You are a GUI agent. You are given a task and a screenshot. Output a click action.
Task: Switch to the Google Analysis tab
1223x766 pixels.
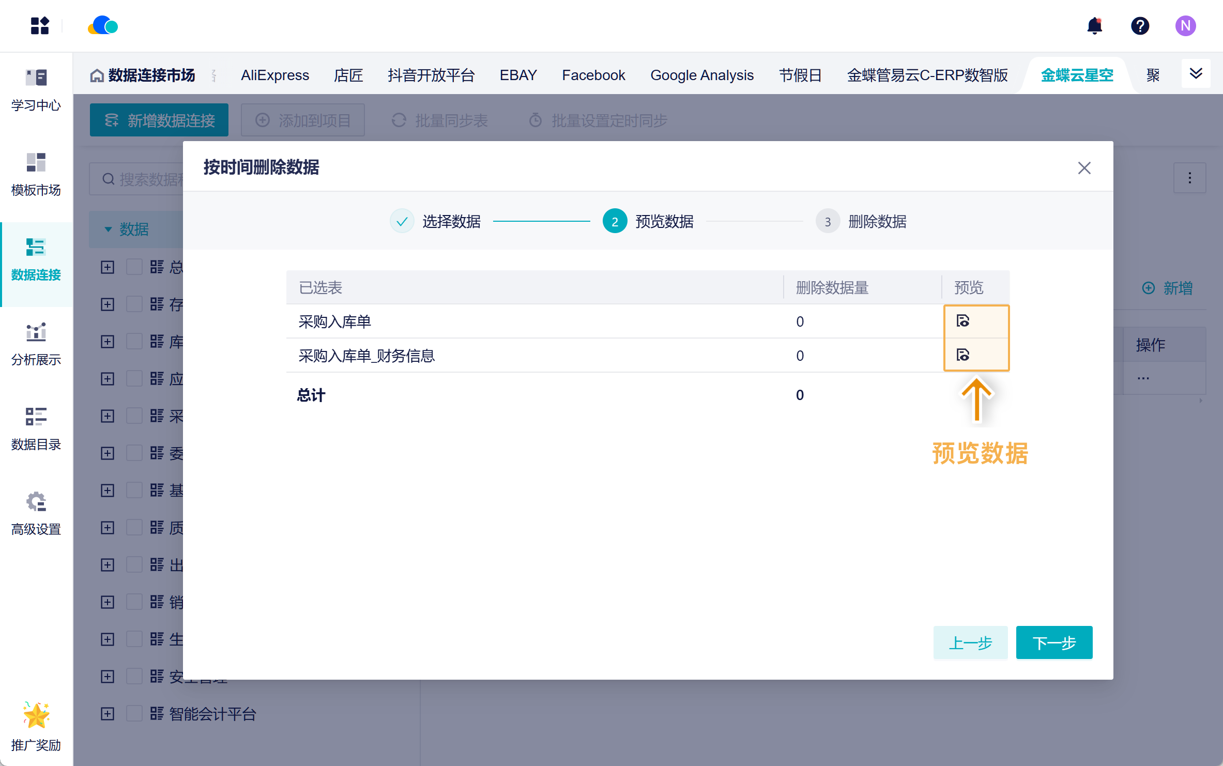click(702, 75)
